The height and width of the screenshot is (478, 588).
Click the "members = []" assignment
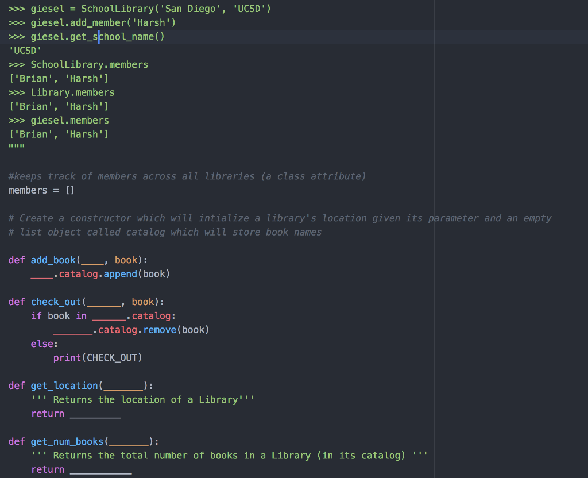pyautogui.click(x=41, y=190)
